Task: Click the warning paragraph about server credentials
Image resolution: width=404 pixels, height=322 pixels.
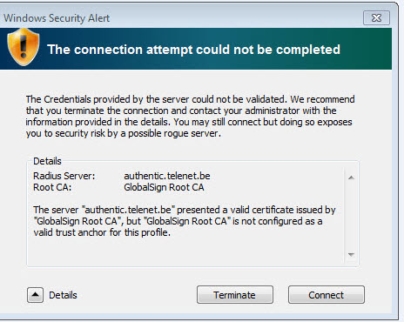Action: (x=190, y=117)
